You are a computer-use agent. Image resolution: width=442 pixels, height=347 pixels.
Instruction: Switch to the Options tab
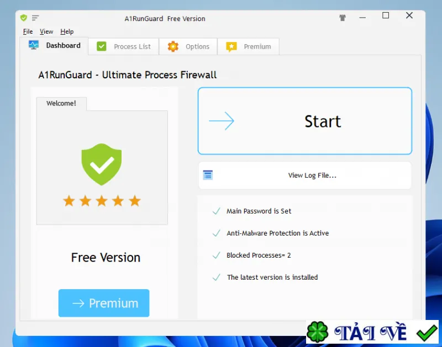(x=188, y=46)
